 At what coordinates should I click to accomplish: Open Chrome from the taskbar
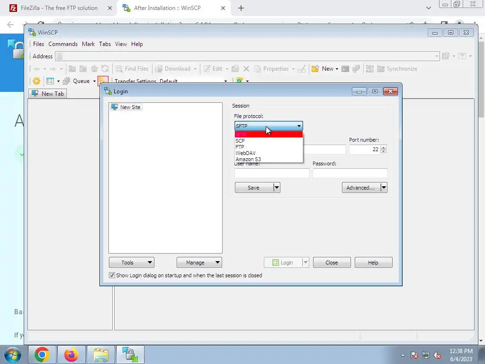42,355
